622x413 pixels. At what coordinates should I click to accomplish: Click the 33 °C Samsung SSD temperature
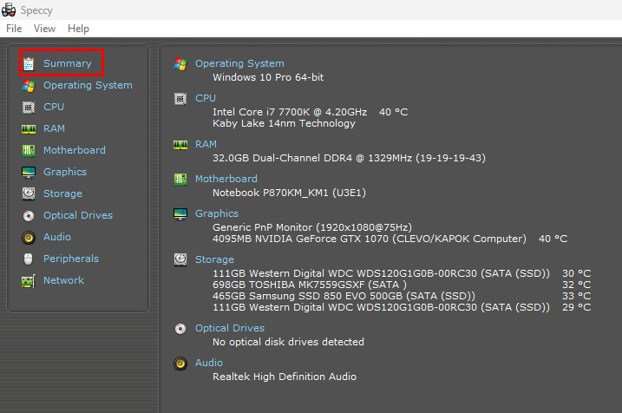[x=576, y=296]
